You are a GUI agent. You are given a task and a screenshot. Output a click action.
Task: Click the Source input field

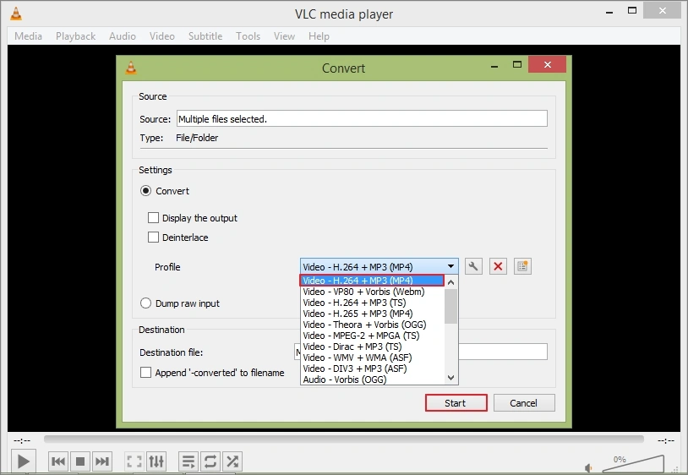click(362, 118)
